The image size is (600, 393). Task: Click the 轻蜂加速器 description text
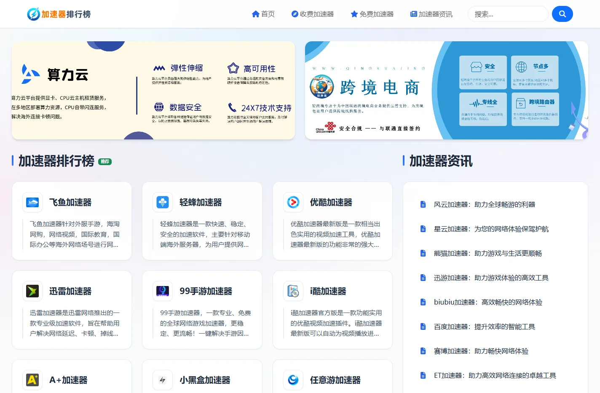point(205,234)
